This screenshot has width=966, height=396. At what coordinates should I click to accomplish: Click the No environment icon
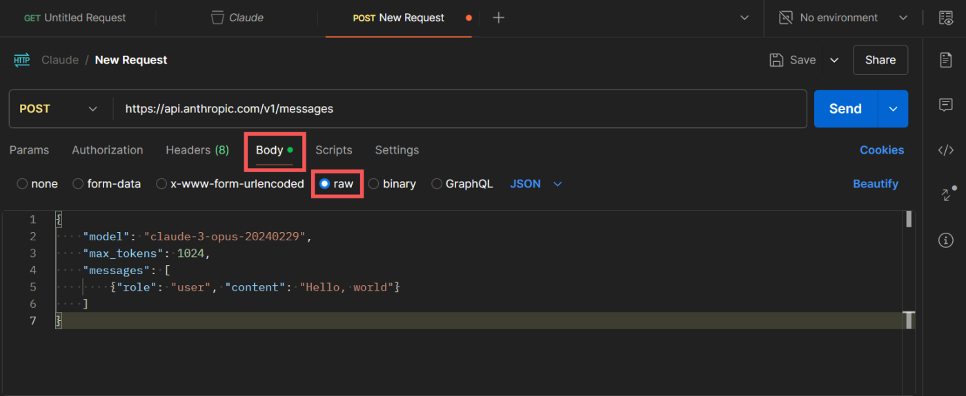786,18
